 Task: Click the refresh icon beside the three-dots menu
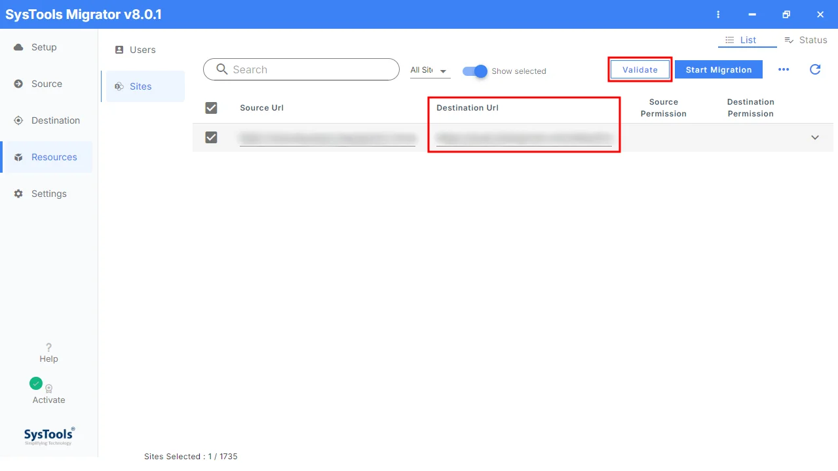tap(815, 69)
